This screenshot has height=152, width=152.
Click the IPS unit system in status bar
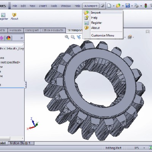point(136,148)
